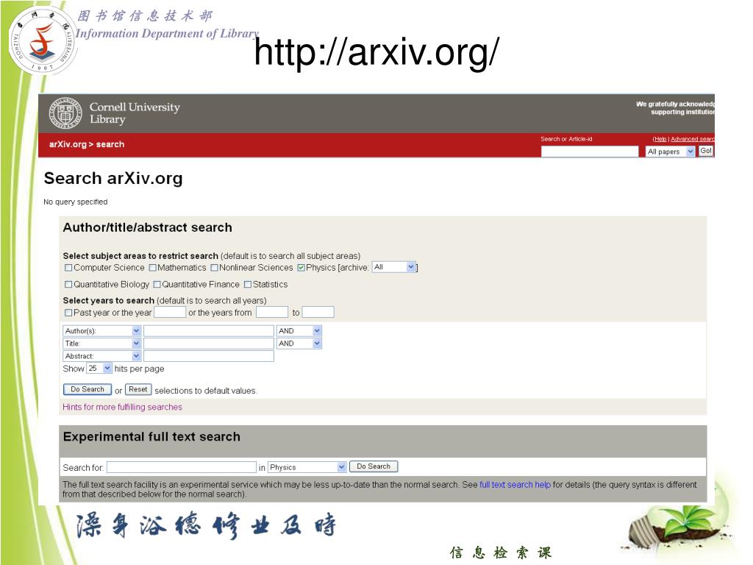Tick the 'Past year or the year' checkbox

coord(68,313)
